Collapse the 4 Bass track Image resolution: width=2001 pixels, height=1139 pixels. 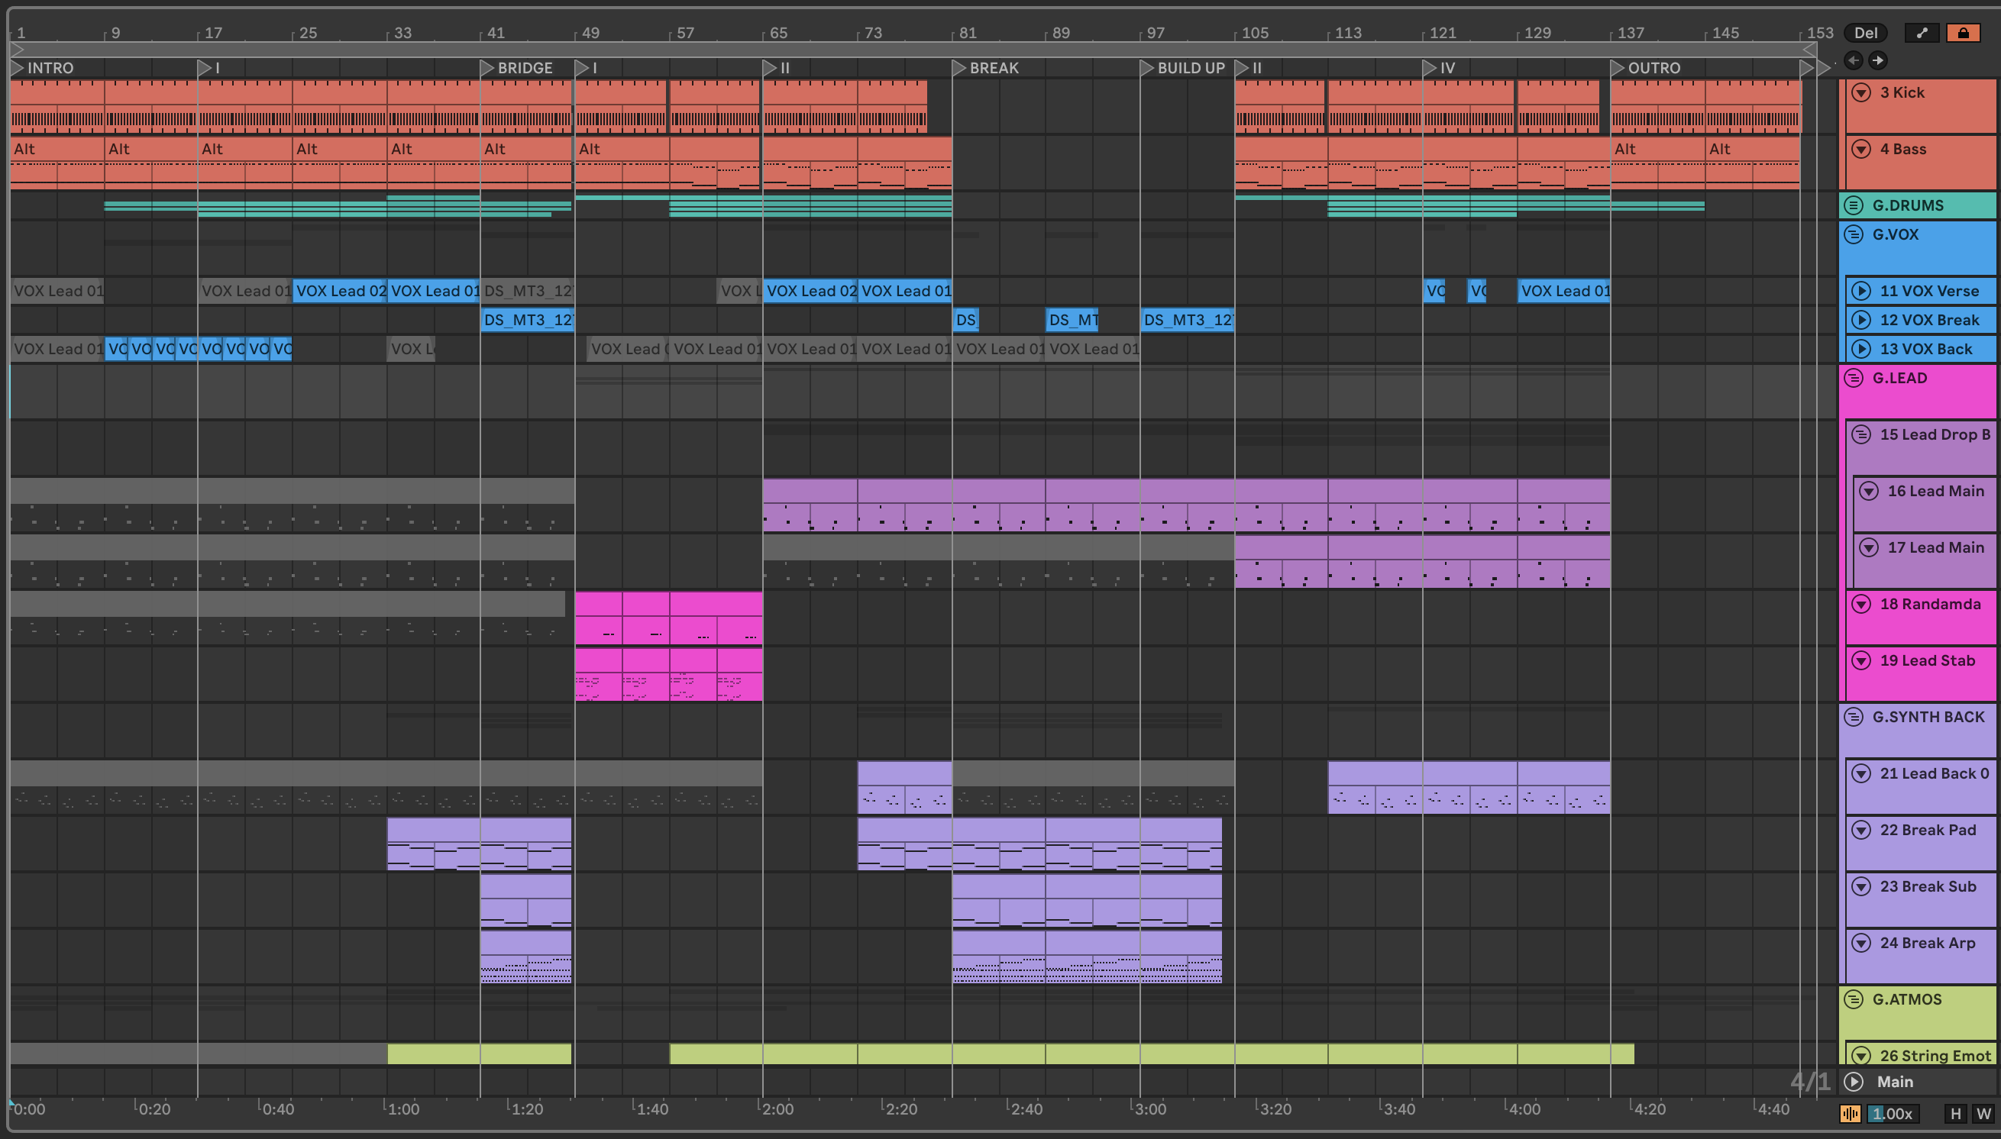[1861, 149]
